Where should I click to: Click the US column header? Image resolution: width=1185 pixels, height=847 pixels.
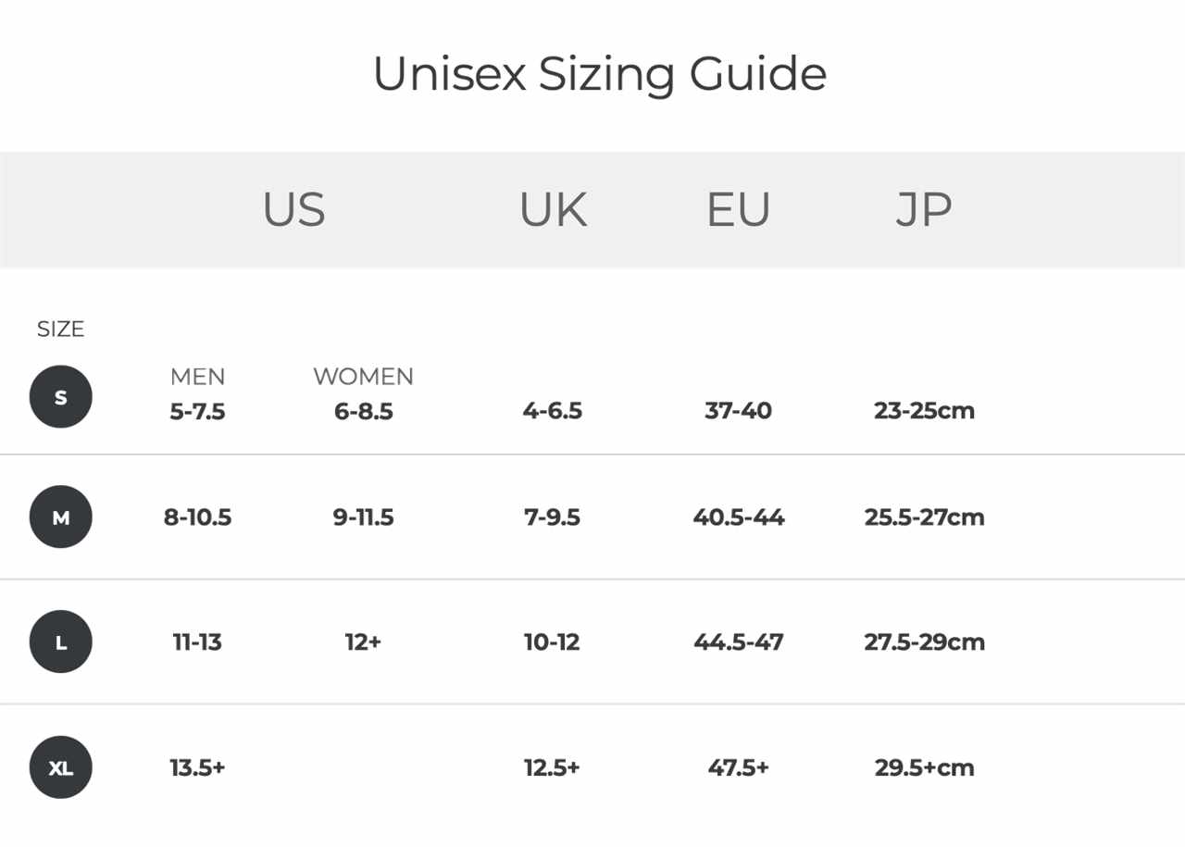pos(294,209)
